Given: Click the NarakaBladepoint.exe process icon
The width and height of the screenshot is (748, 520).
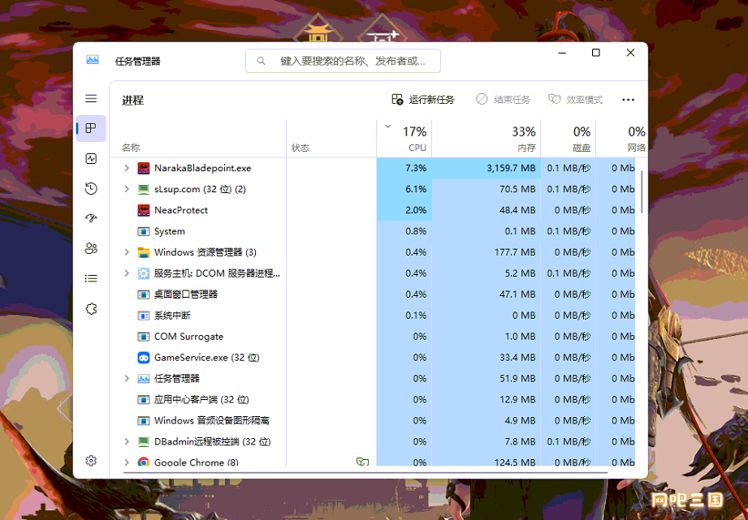Looking at the screenshot, I should (144, 168).
